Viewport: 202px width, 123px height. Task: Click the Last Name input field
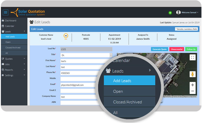pos(81,67)
